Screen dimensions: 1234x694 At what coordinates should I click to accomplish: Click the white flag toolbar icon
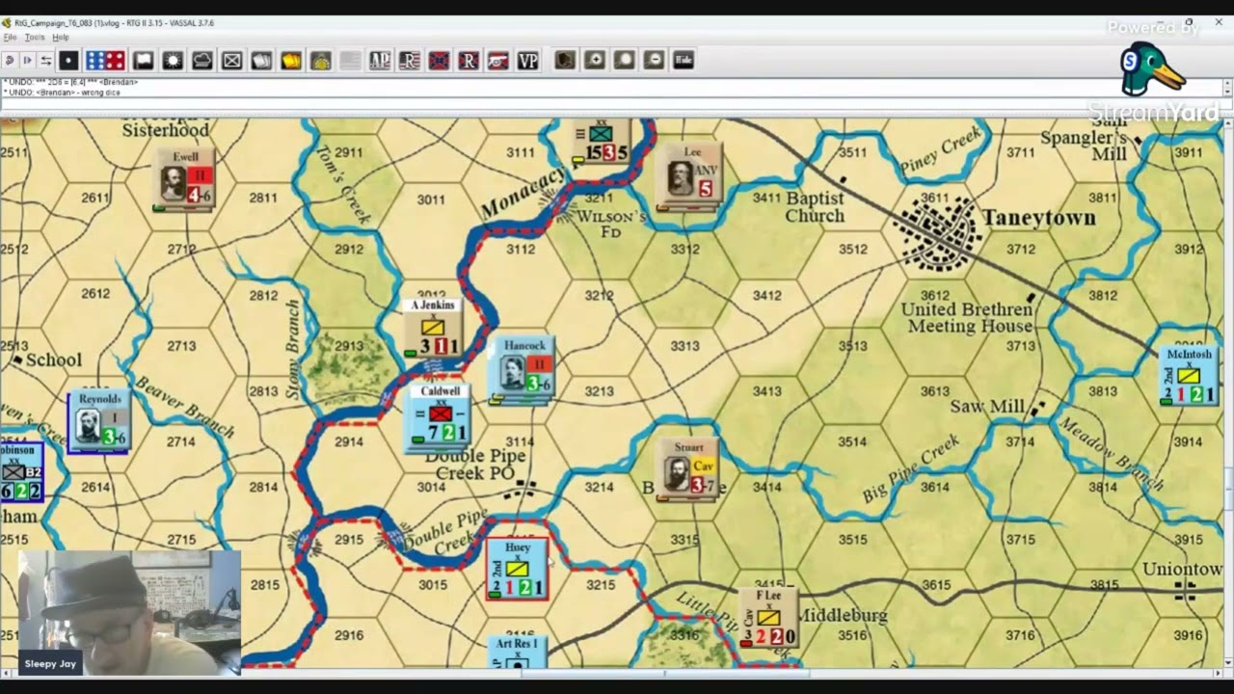(144, 61)
